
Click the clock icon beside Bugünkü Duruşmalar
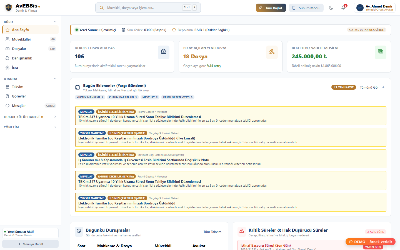coord(79,231)
